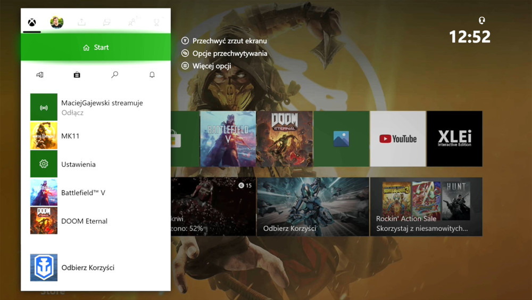Open DOOM Eternal dashboard tile
This screenshot has width=532, height=300.
[285, 139]
